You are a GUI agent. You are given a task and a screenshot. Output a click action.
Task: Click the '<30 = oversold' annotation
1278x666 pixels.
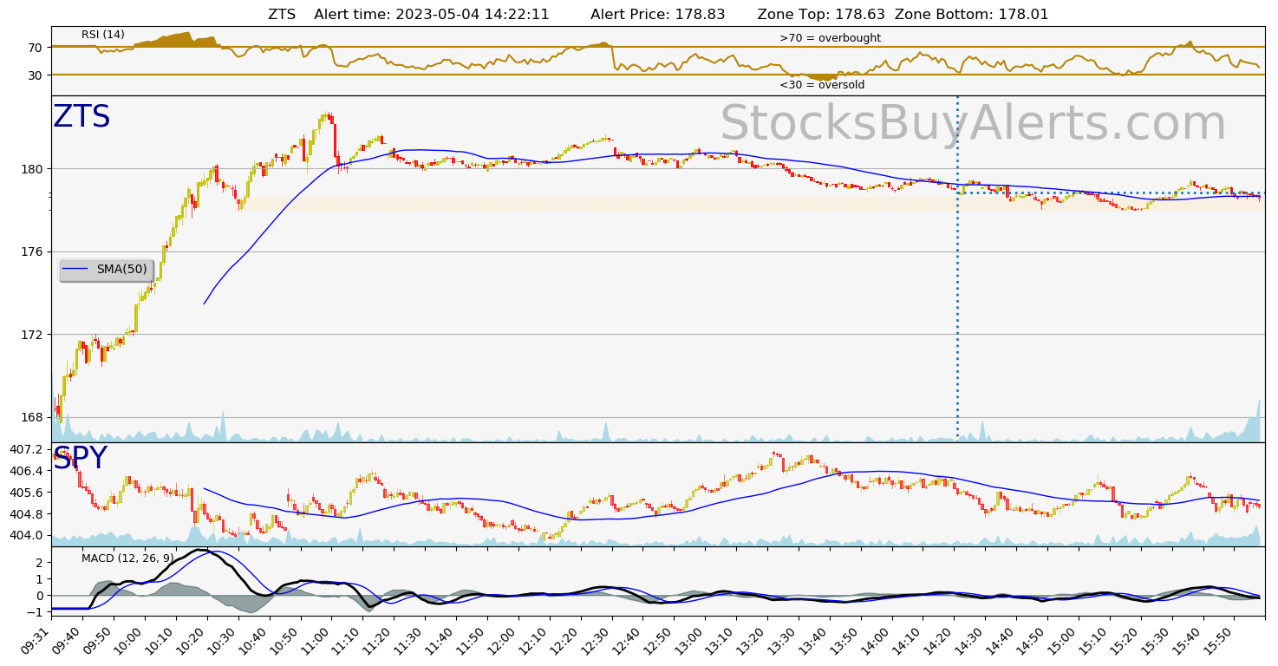click(822, 85)
